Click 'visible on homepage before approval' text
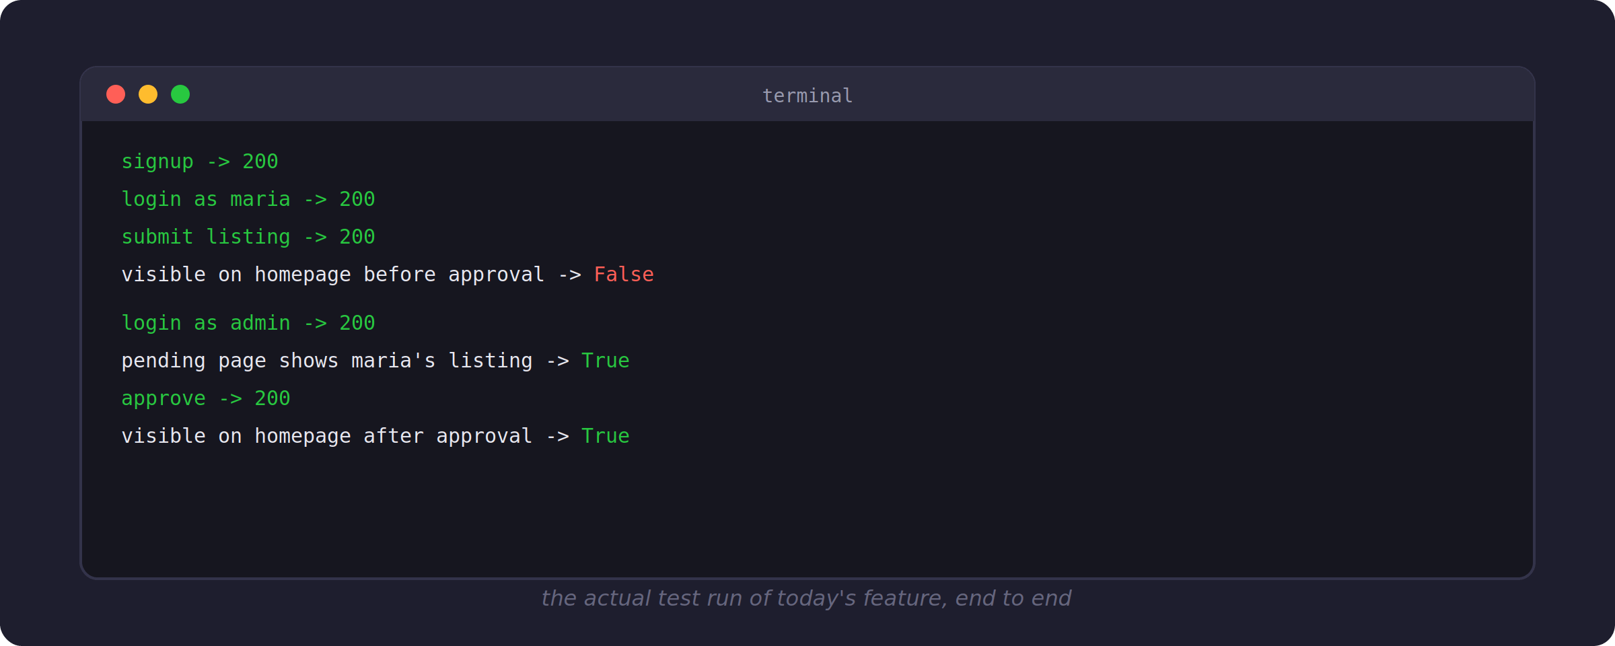 tap(333, 275)
